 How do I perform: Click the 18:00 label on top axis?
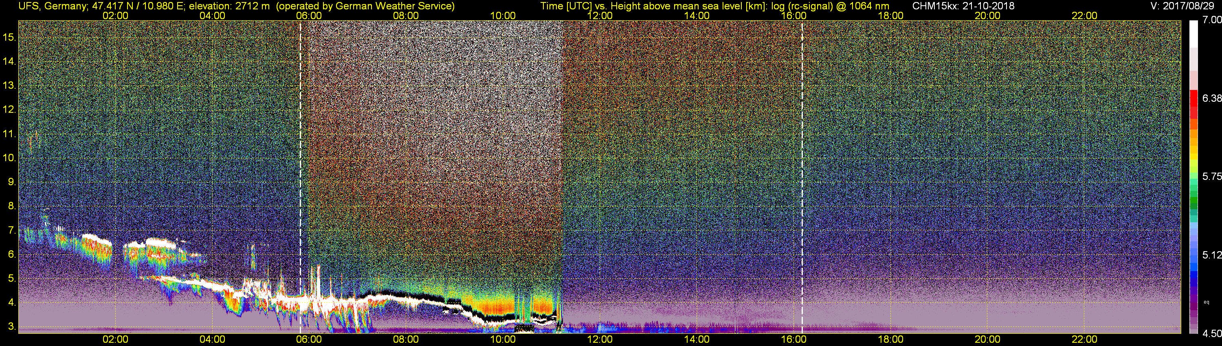(x=891, y=15)
